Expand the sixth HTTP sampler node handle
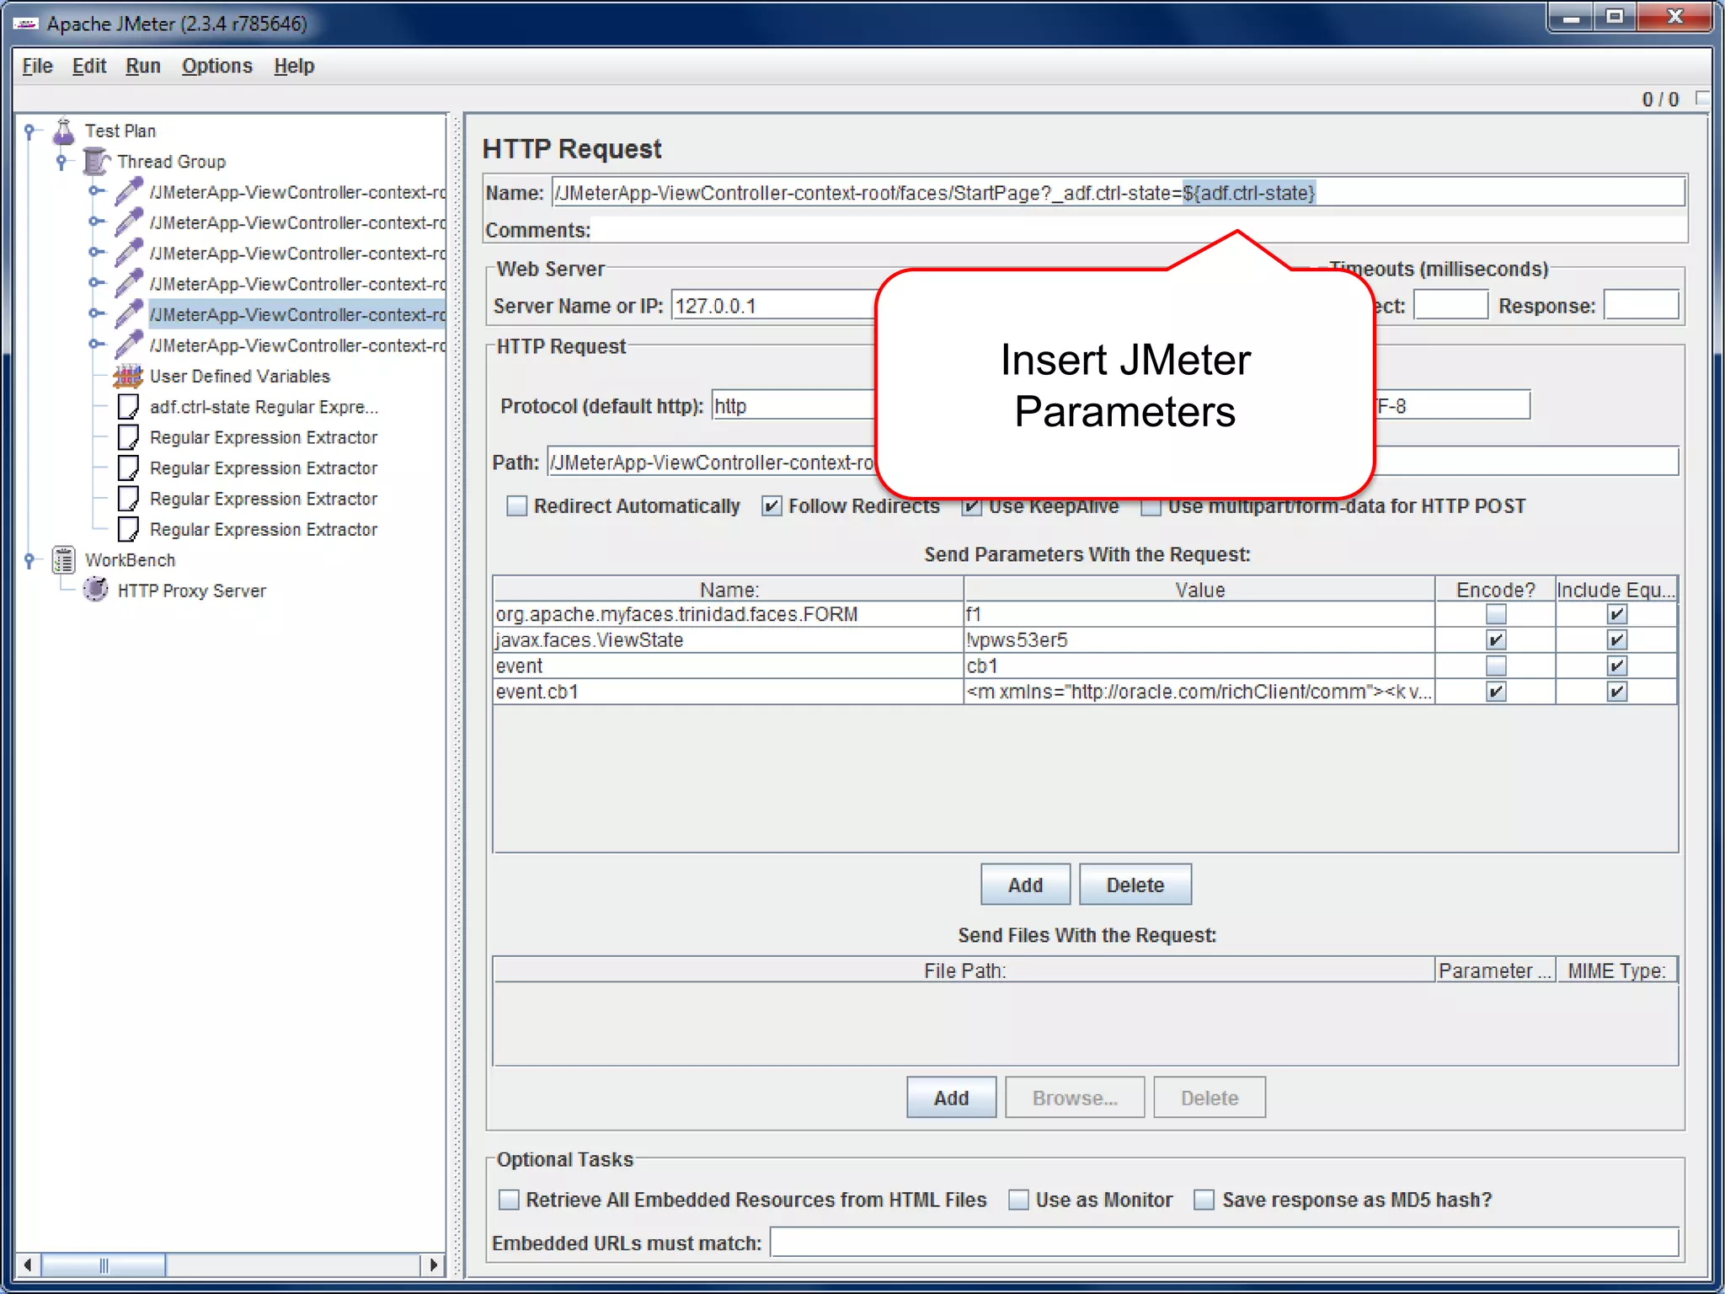This screenshot has width=1725, height=1294. coord(97,344)
